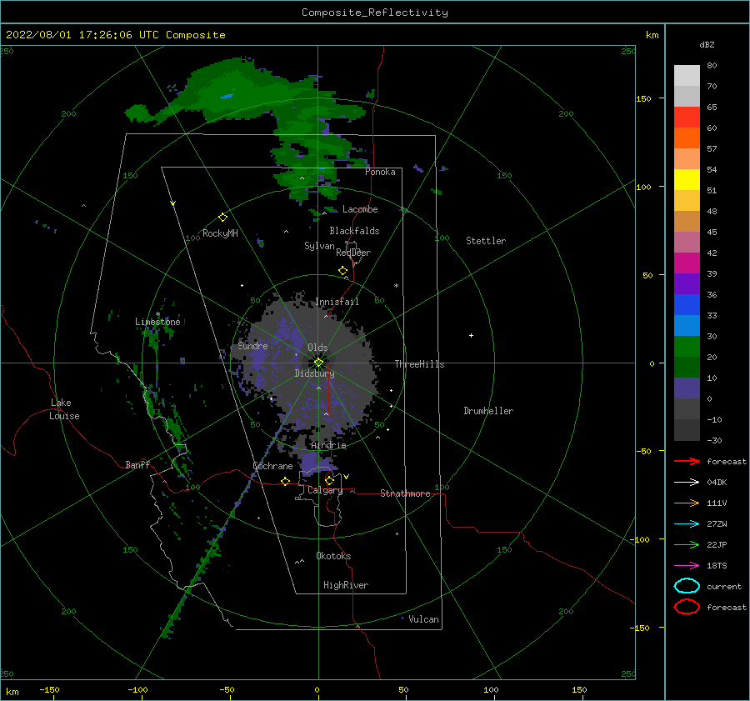
Task: Click the Banff label
Action: tap(137, 464)
